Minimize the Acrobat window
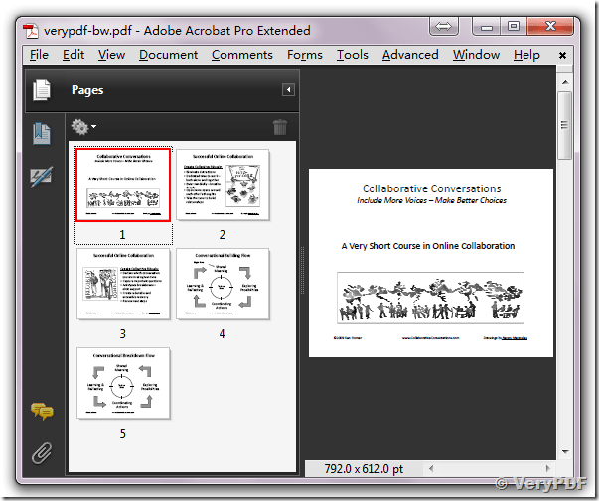Image resolution: width=599 pixels, height=501 pixels. 487,27
